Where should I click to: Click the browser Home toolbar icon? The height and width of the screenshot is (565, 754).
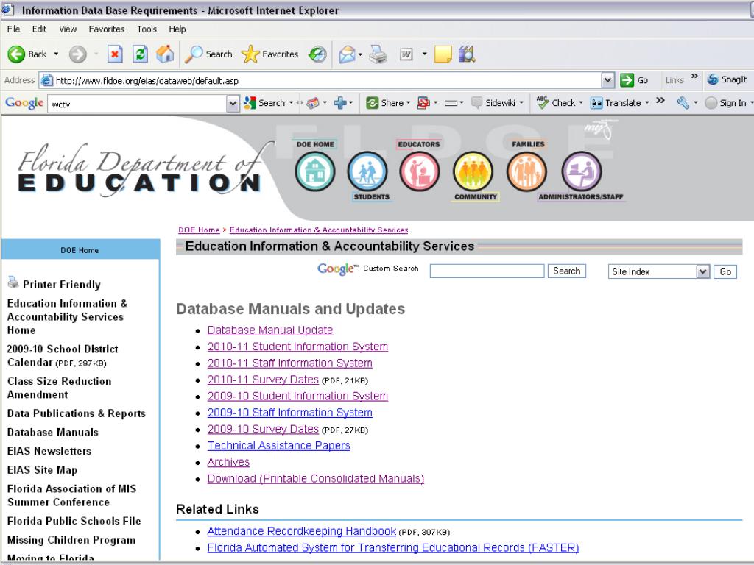(x=166, y=54)
